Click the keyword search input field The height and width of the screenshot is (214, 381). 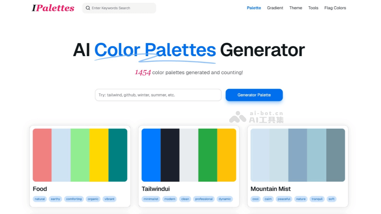click(121, 8)
